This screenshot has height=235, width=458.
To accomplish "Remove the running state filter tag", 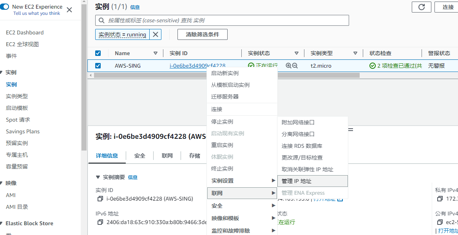I will (x=156, y=34).
